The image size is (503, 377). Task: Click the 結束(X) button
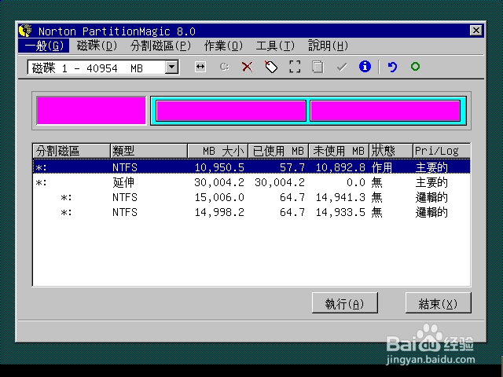(x=439, y=302)
